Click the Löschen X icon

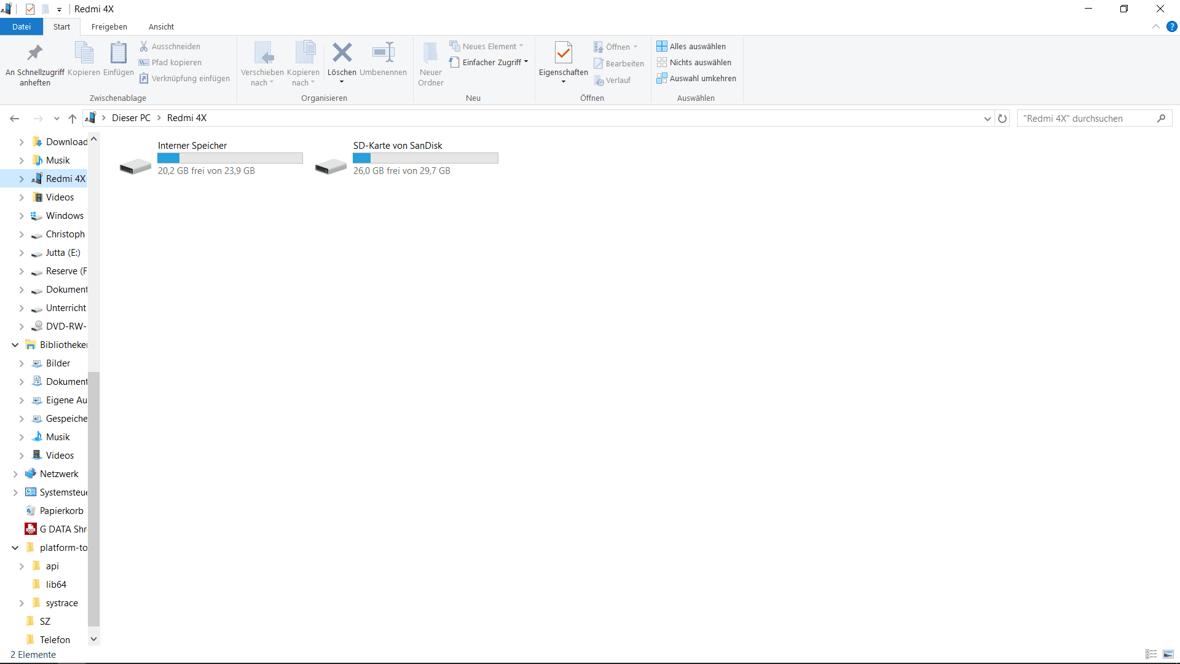[x=342, y=52]
